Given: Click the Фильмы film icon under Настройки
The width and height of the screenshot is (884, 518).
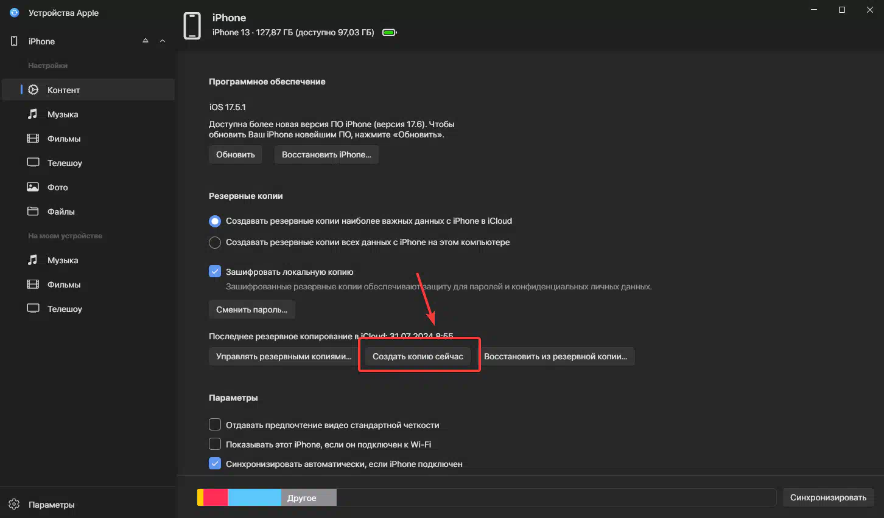Looking at the screenshot, I should coord(33,138).
